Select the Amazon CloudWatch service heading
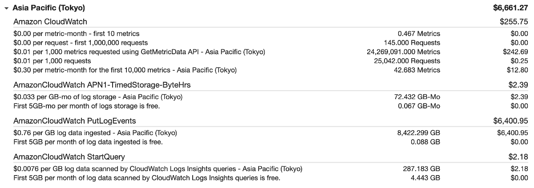 coord(50,21)
